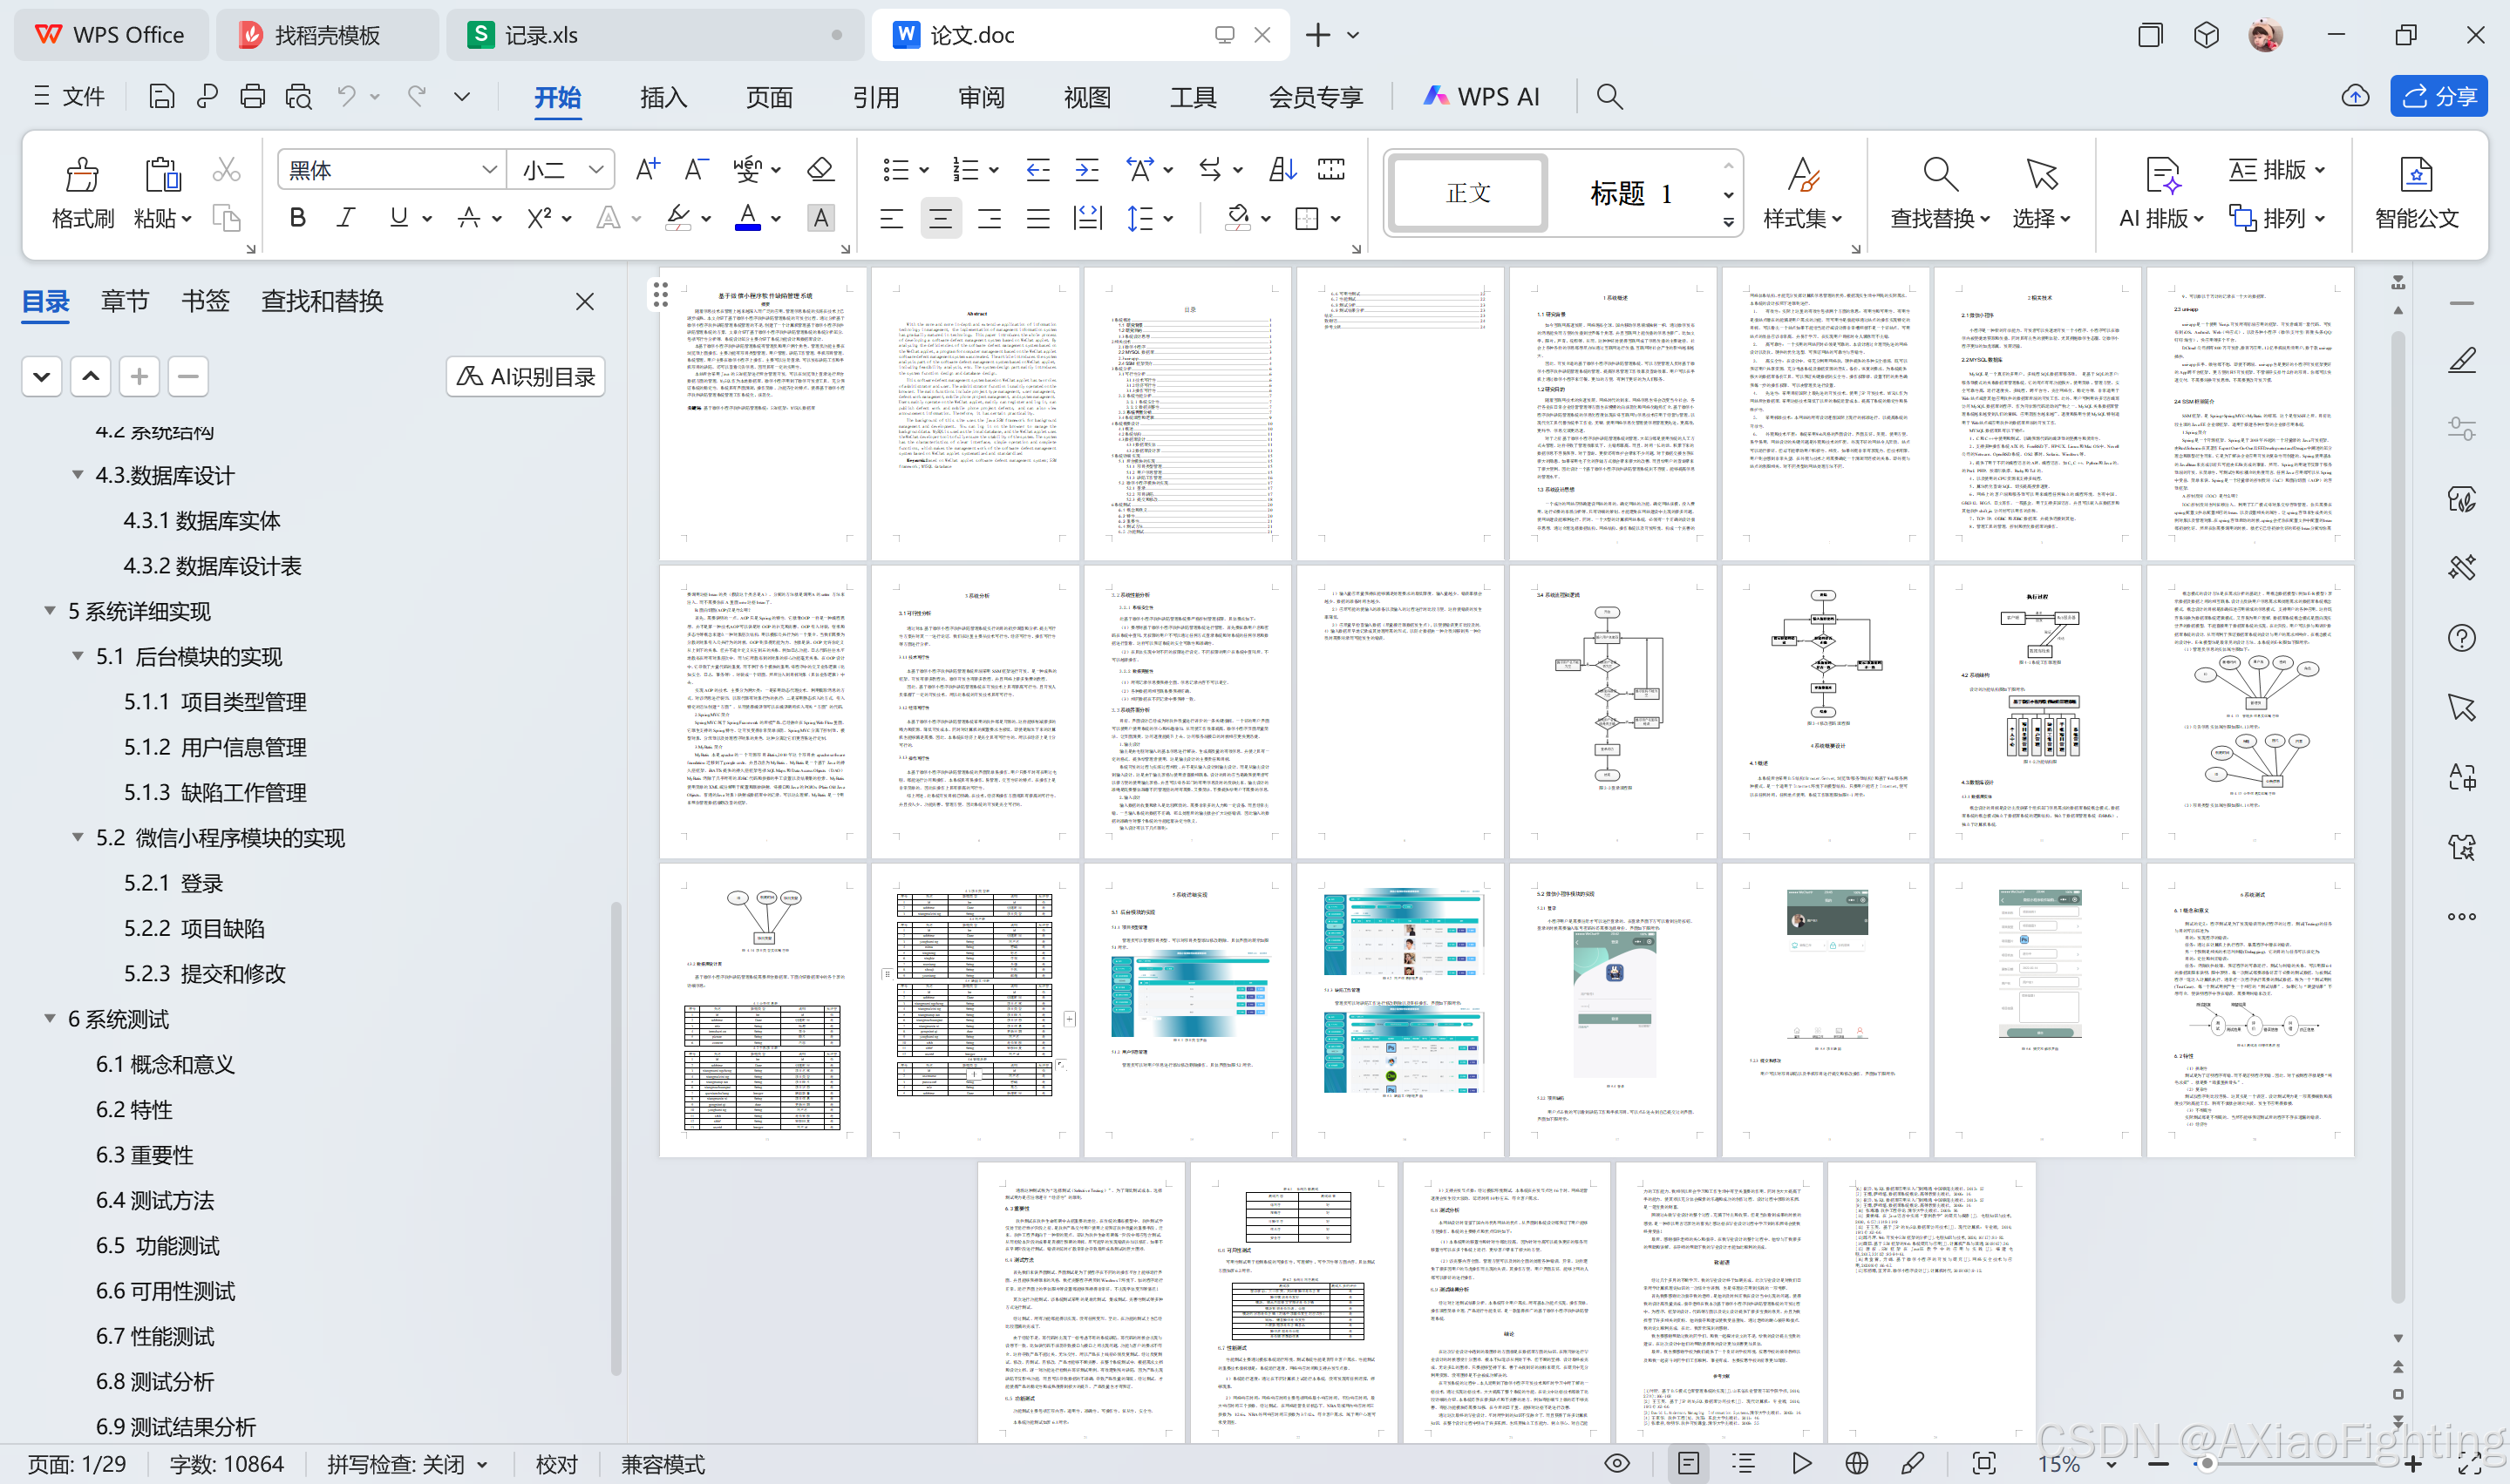Click the Print icon in quick toolbar

252,96
